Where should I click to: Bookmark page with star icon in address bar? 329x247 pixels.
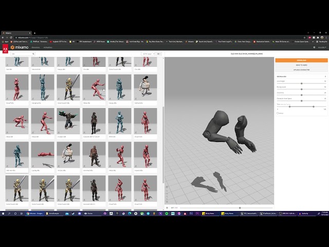pyautogui.click(x=304, y=38)
